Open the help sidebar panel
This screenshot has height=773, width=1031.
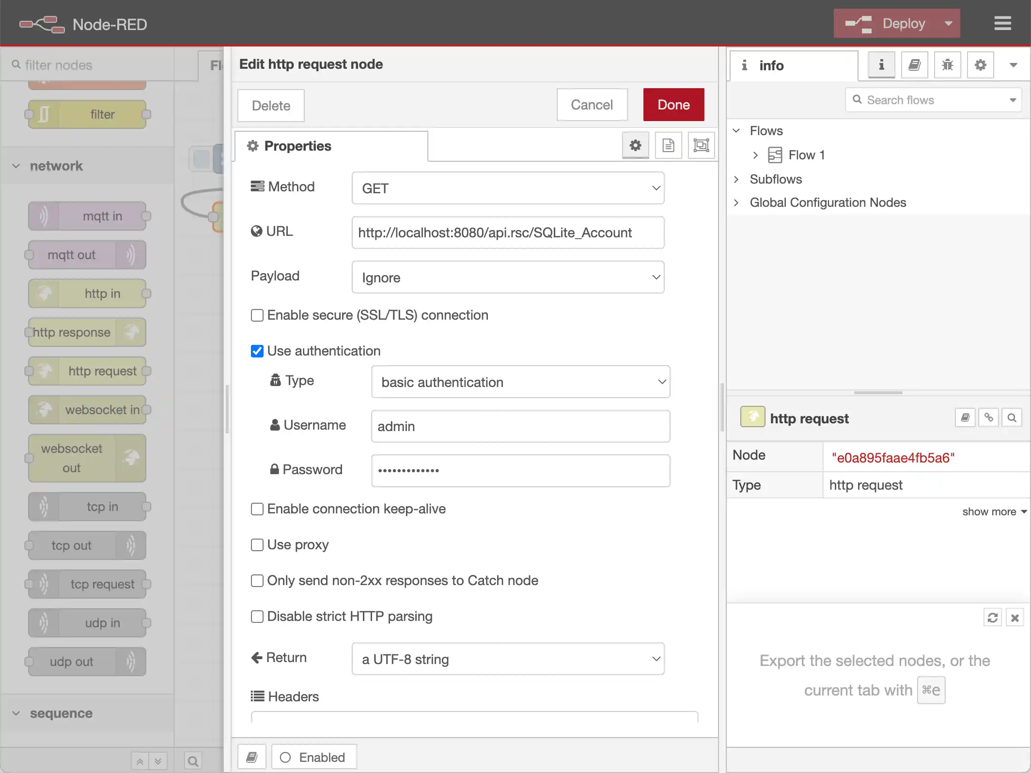point(914,64)
